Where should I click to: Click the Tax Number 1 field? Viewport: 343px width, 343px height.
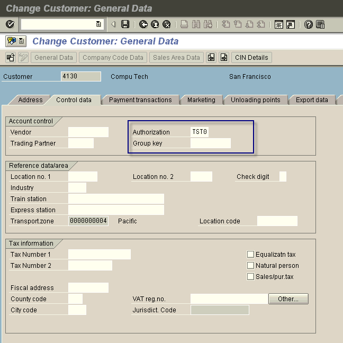[100, 255]
